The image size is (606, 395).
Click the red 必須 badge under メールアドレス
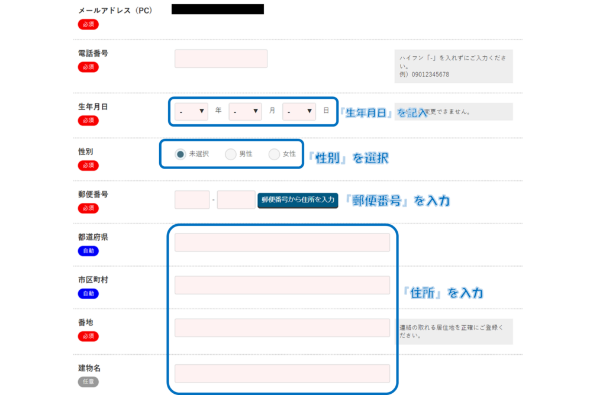pyautogui.click(x=88, y=25)
